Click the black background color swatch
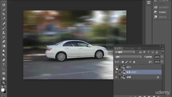 point(5,92)
